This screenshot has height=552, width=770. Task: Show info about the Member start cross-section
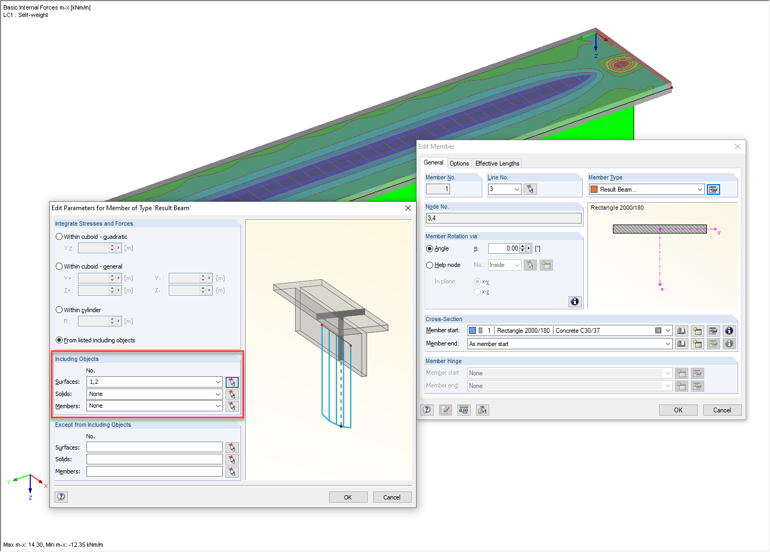[729, 330]
